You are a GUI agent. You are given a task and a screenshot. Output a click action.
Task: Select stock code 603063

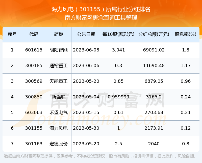34,113
